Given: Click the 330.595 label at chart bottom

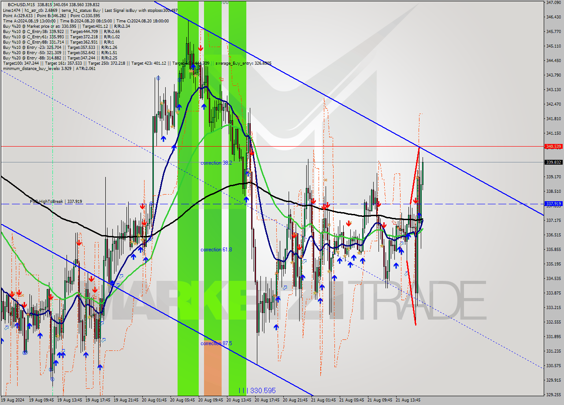Looking at the screenshot, I should tap(263, 390).
